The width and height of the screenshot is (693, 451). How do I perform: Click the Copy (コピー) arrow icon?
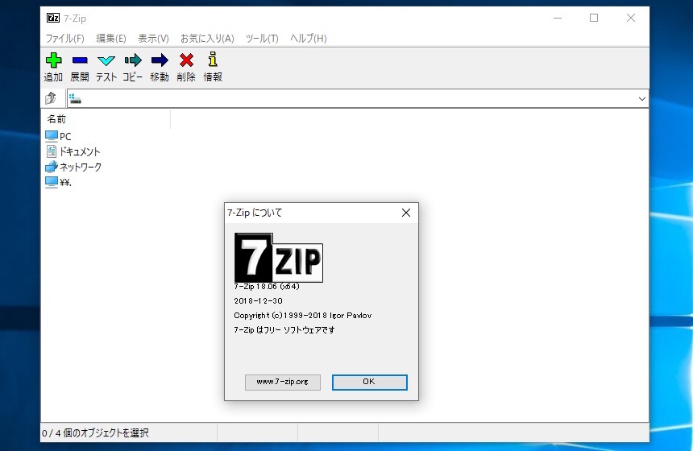click(x=133, y=60)
